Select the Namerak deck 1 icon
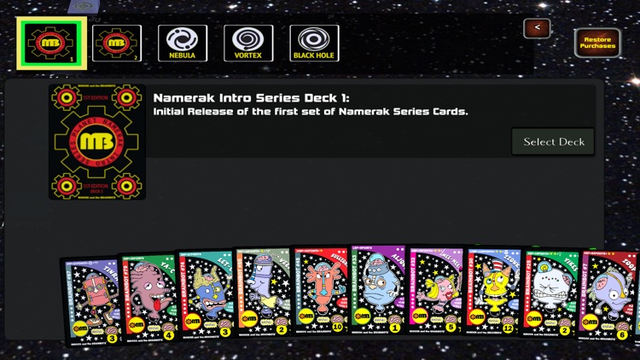This screenshot has height=360, width=640. tap(51, 44)
